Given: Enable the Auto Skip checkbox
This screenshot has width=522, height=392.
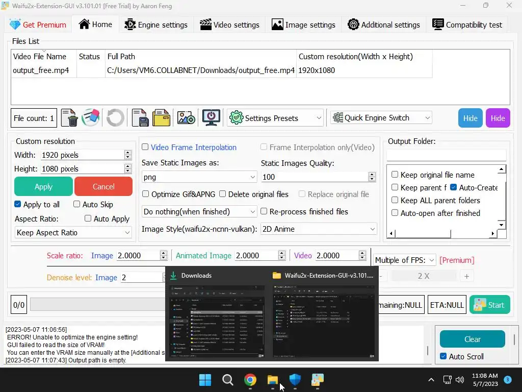Looking at the screenshot, I should (x=76, y=204).
